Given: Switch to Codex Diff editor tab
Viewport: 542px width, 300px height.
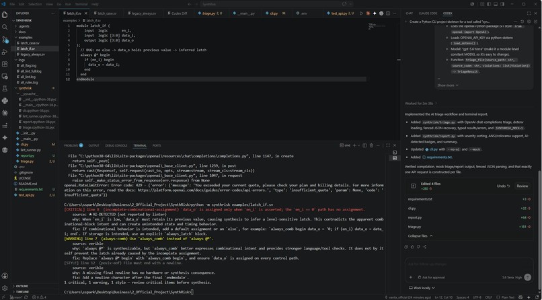Looking at the screenshot, I should point(179,13).
